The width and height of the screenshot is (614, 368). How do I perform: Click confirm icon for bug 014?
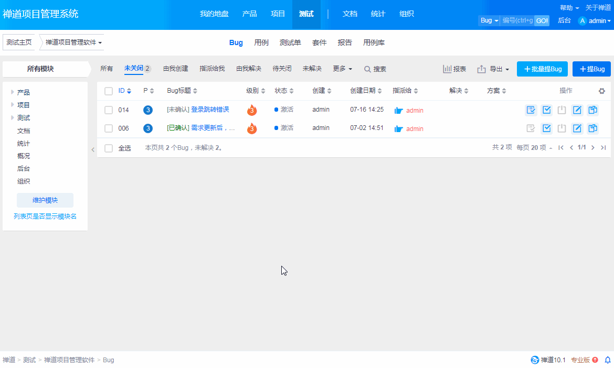pos(531,110)
